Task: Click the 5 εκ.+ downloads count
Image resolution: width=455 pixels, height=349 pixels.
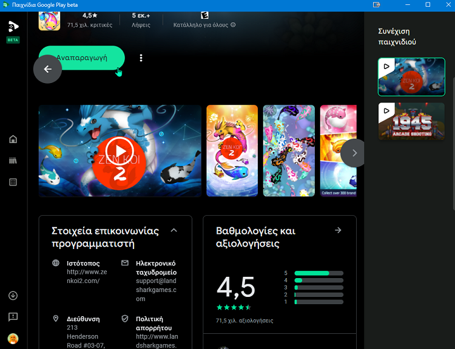Action: pos(141,15)
